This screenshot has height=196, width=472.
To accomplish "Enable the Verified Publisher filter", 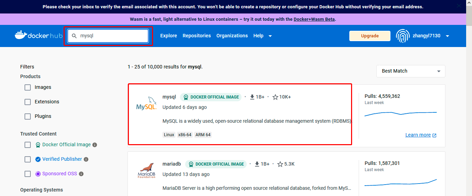I will coord(28,159).
